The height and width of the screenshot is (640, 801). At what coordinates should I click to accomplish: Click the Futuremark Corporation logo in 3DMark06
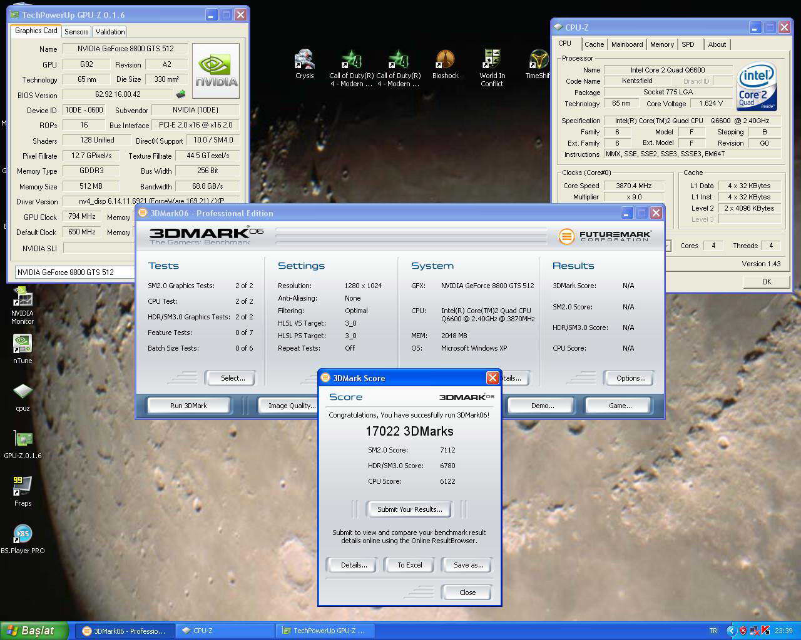tap(605, 236)
